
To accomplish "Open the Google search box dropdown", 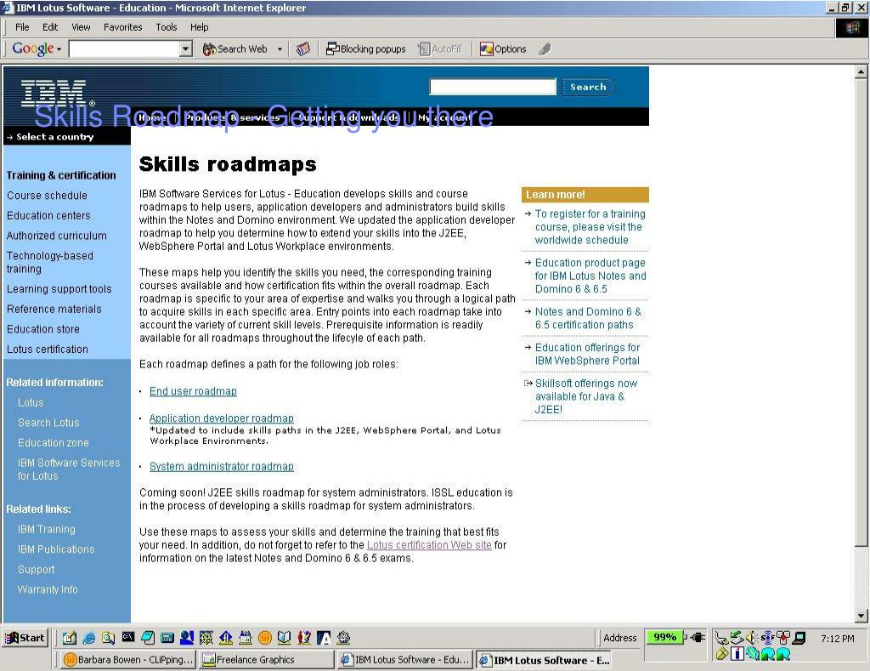I will [x=186, y=48].
